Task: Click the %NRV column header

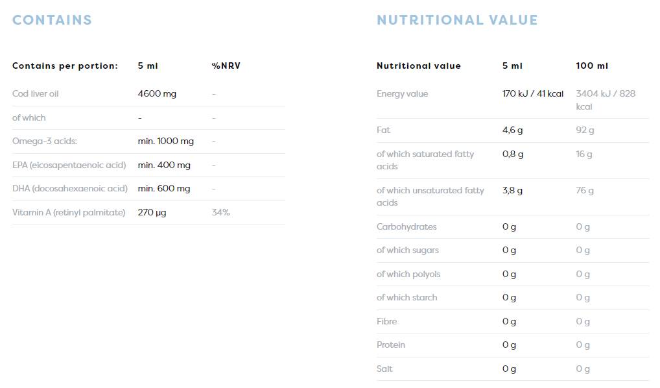Action: (226, 66)
